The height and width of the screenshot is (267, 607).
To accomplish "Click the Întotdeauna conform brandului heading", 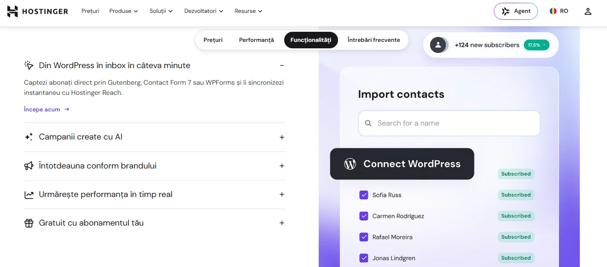I will (x=98, y=166).
